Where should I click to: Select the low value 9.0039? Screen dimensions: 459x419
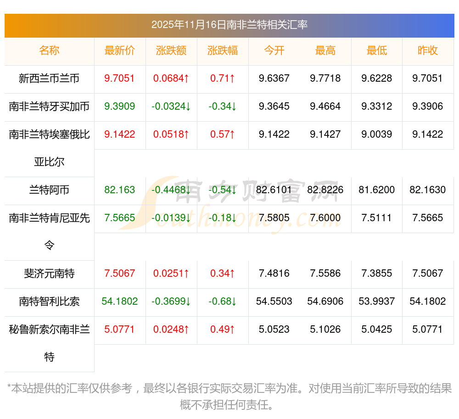pyautogui.click(x=377, y=134)
